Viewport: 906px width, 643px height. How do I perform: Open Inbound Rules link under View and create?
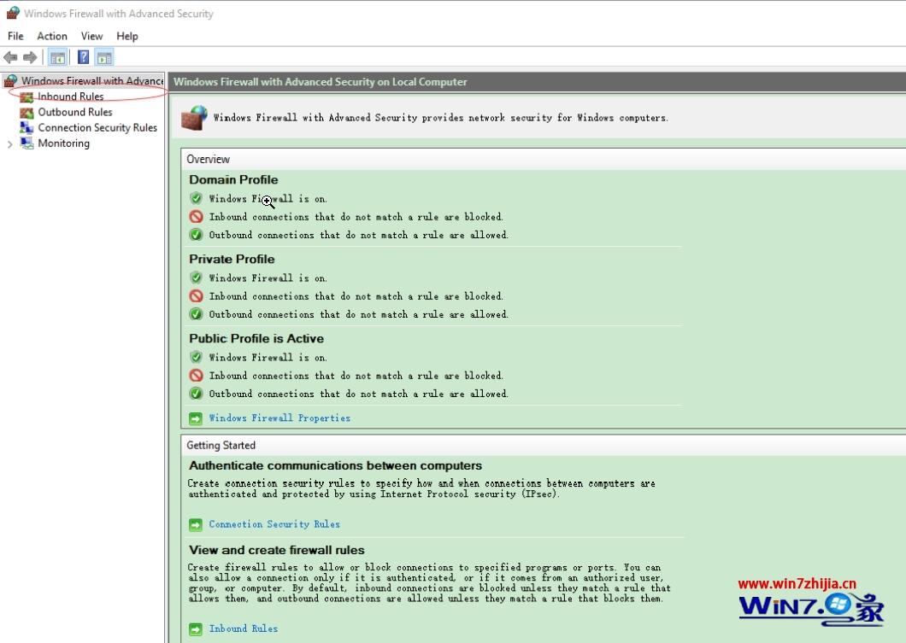[244, 628]
